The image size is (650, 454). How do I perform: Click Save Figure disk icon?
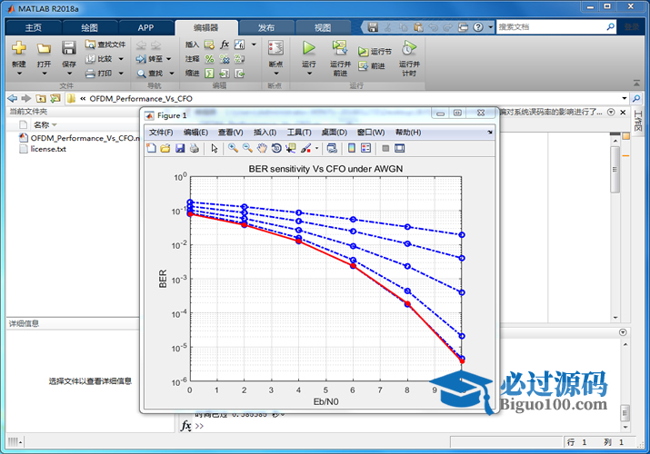point(180,148)
